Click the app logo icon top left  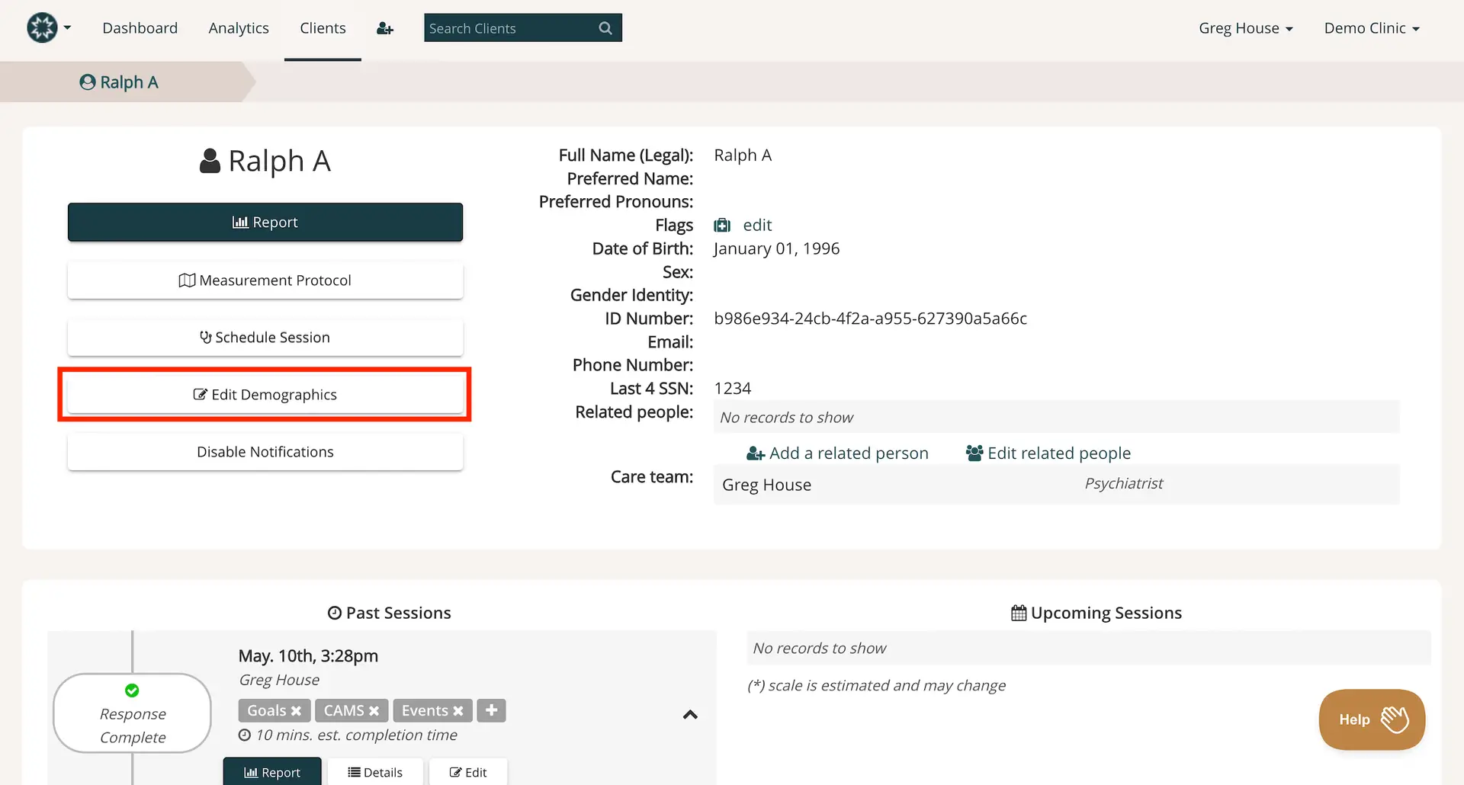pos(42,27)
